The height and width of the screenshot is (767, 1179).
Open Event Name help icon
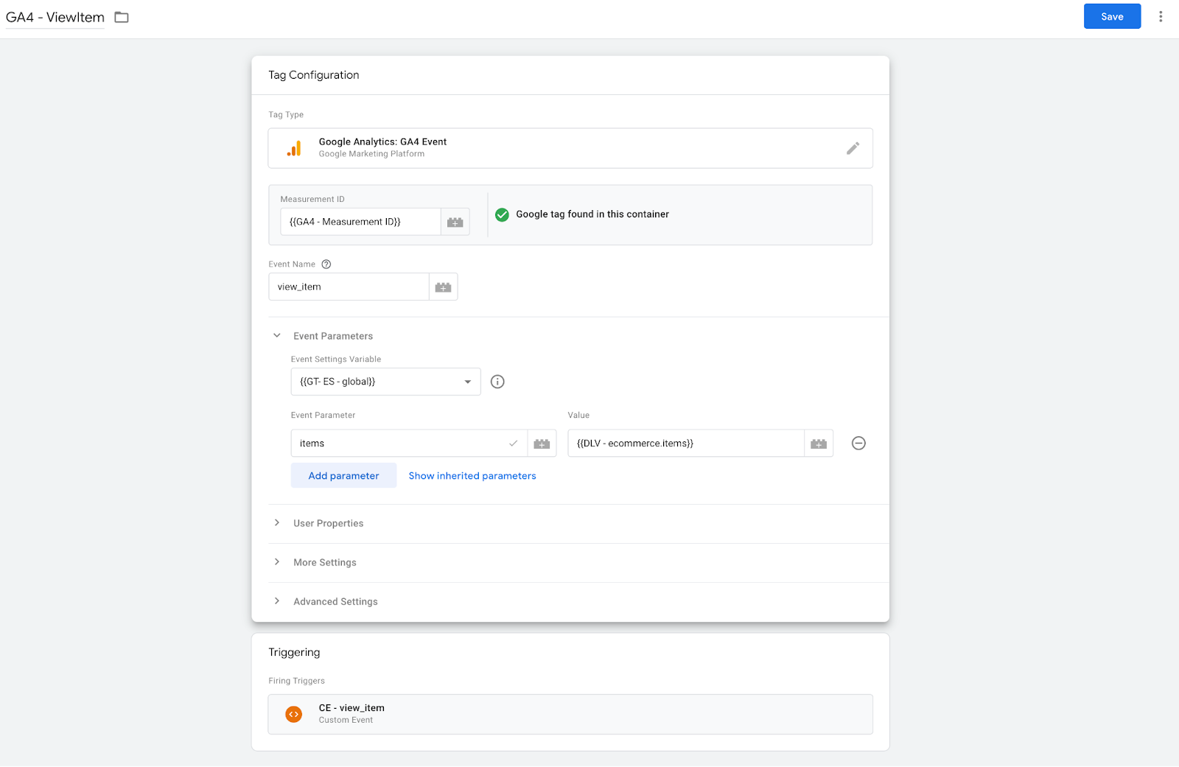tap(325, 264)
